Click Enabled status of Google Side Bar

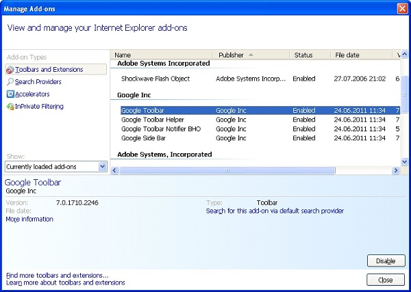pyautogui.click(x=303, y=138)
